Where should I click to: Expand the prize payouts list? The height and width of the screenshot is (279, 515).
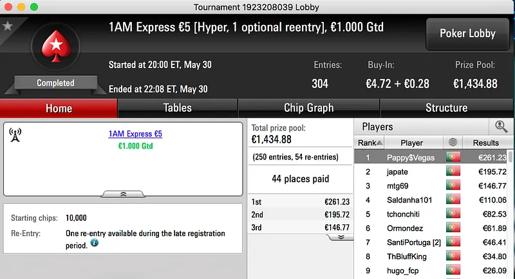340,237
